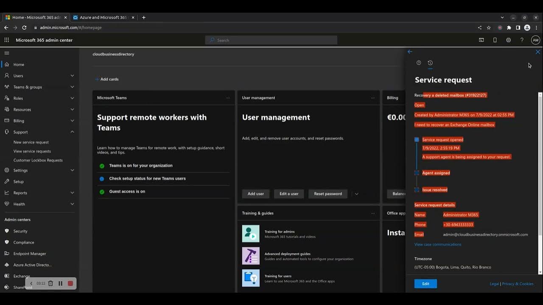This screenshot has width=543, height=305.
Task: Switch to help question tab in panel
Action: coord(419,63)
